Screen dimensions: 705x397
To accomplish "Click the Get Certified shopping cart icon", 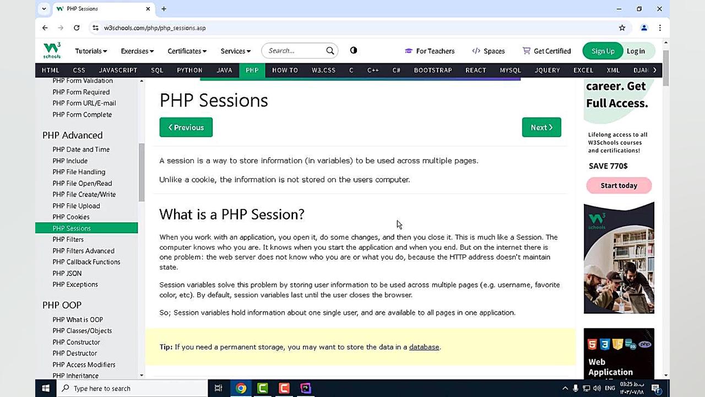I will [x=527, y=51].
